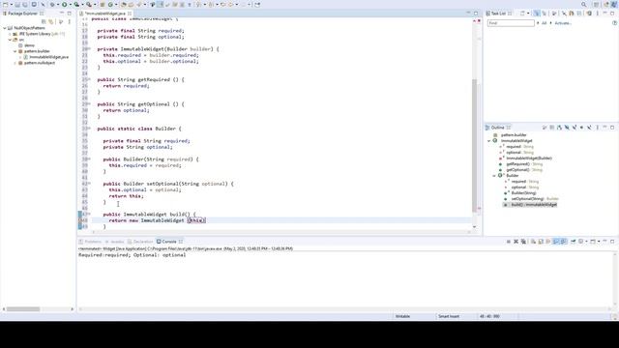Click the New Java Package icon
619x348 pixels.
click(x=102, y=4)
